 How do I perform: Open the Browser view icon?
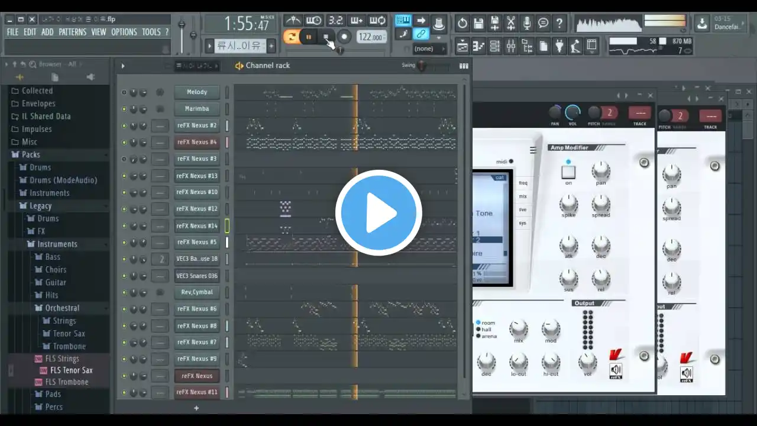click(x=527, y=46)
